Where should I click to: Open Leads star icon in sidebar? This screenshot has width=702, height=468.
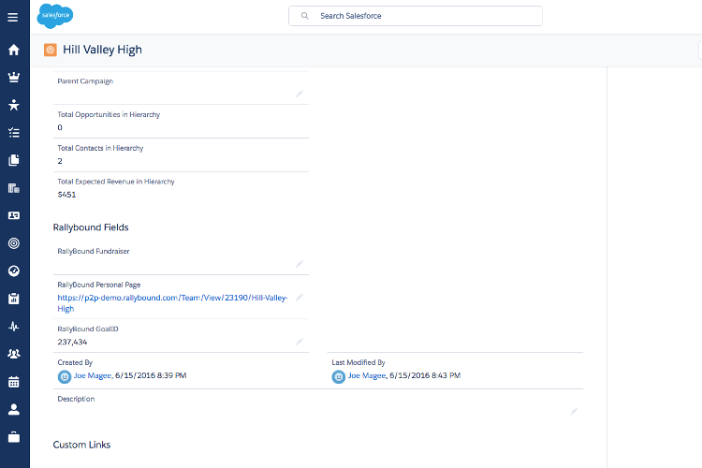tap(14, 105)
